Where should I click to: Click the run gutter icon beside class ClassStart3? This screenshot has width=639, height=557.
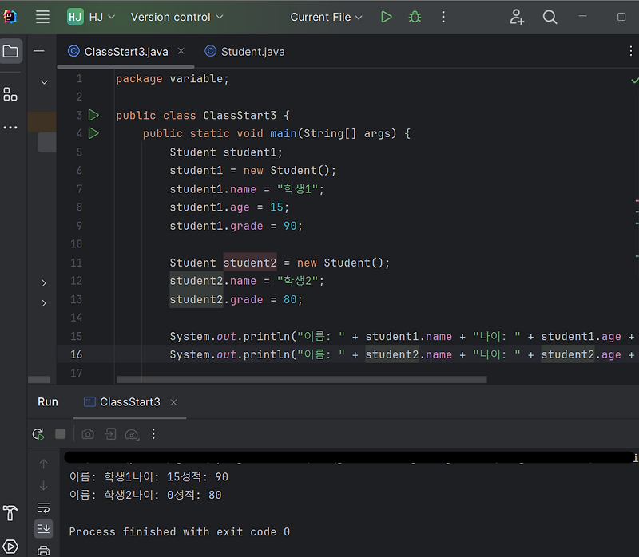(x=93, y=115)
